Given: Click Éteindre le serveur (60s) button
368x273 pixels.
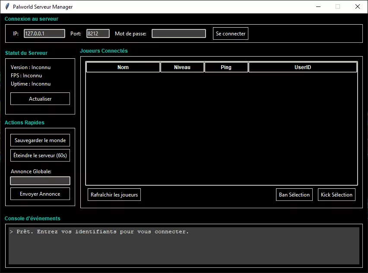Looking at the screenshot, I should (40, 155).
